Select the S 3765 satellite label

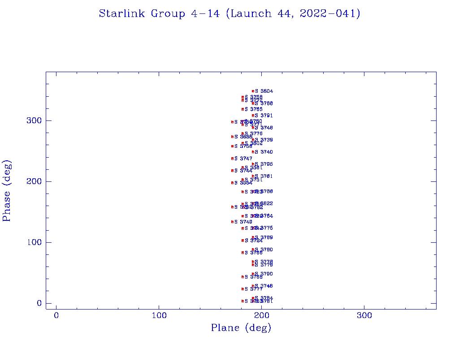(254, 109)
